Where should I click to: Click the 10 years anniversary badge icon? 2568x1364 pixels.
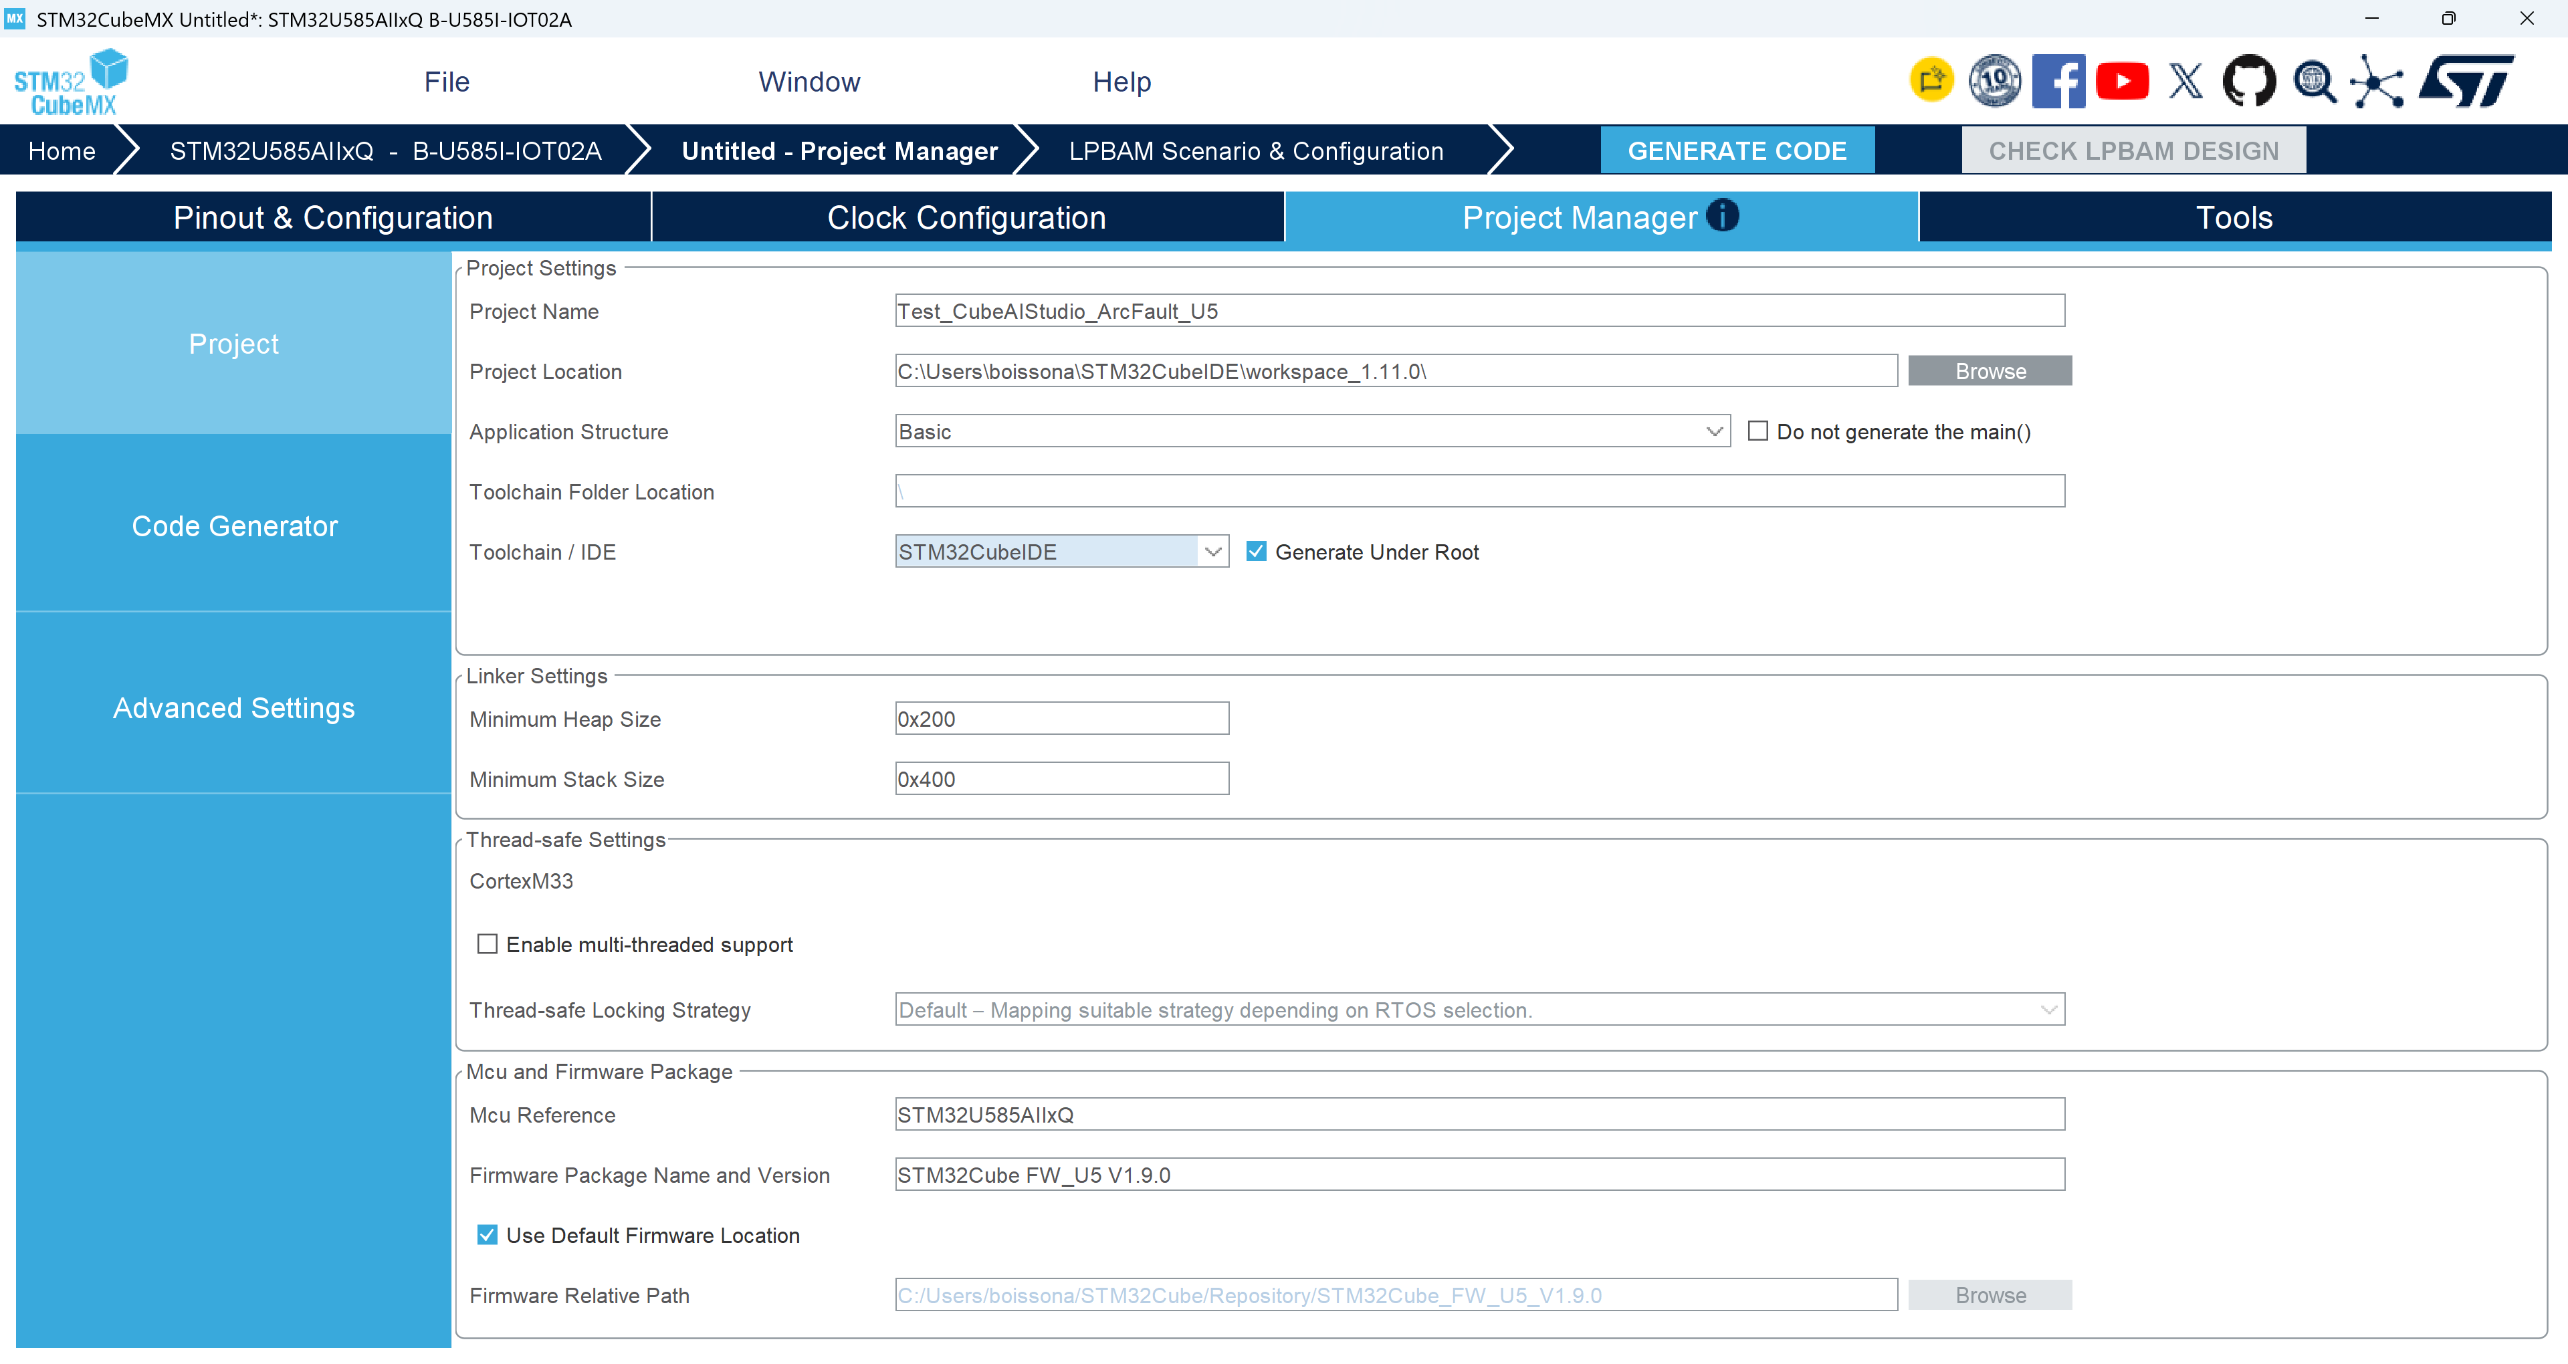[x=1994, y=81]
